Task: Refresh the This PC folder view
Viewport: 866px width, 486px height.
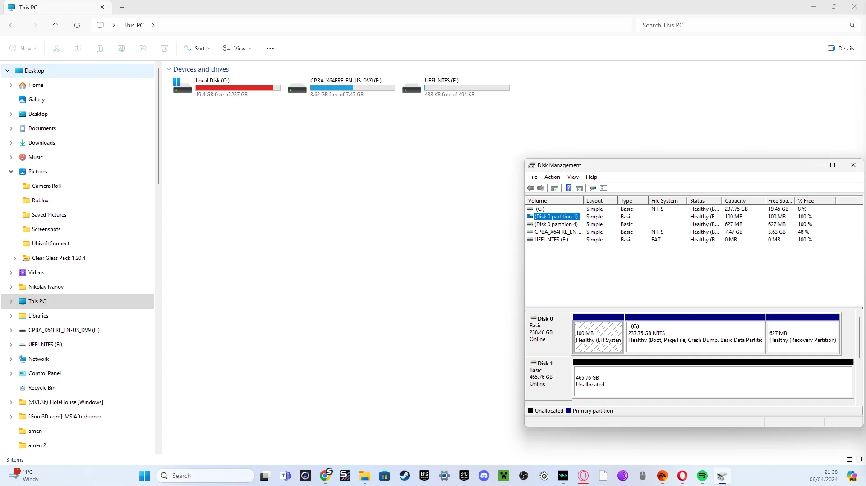Action: pyautogui.click(x=77, y=25)
